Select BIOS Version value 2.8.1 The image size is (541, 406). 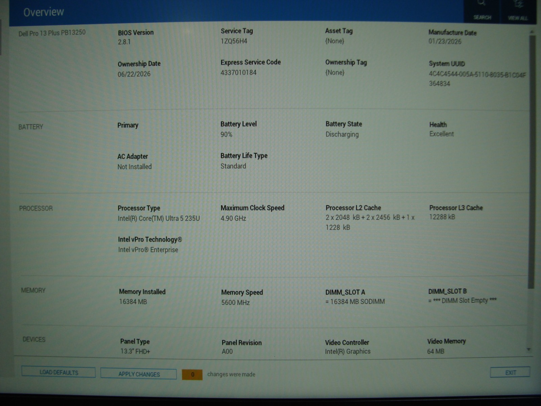(124, 42)
